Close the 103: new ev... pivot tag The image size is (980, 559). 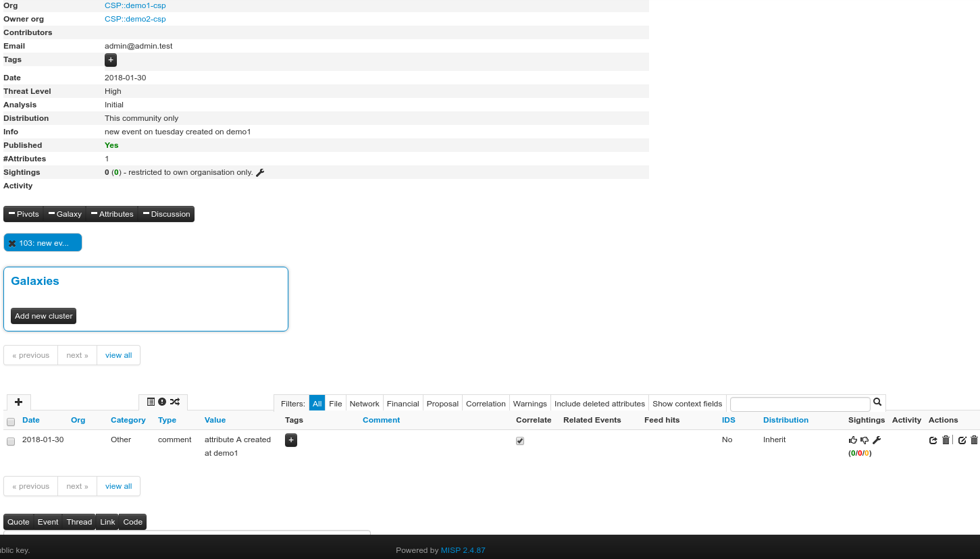pyautogui.click(x=12, y=244)
